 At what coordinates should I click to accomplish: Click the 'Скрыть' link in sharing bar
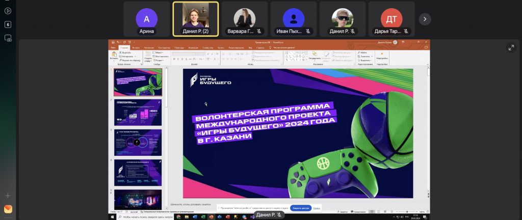(317, 208)
